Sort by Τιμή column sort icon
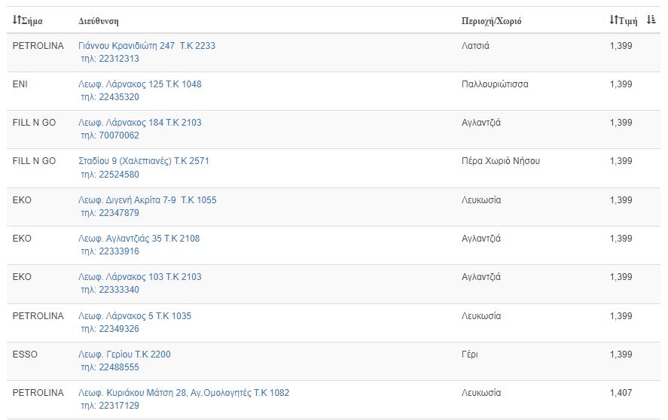The image size is (668, 420). (614, 20)
